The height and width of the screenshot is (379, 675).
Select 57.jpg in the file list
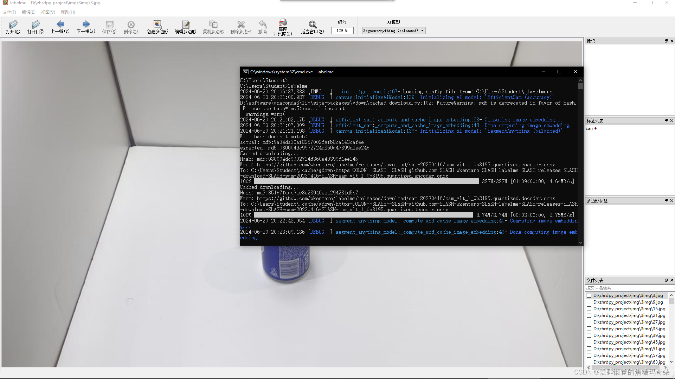[x=629, y=355]
